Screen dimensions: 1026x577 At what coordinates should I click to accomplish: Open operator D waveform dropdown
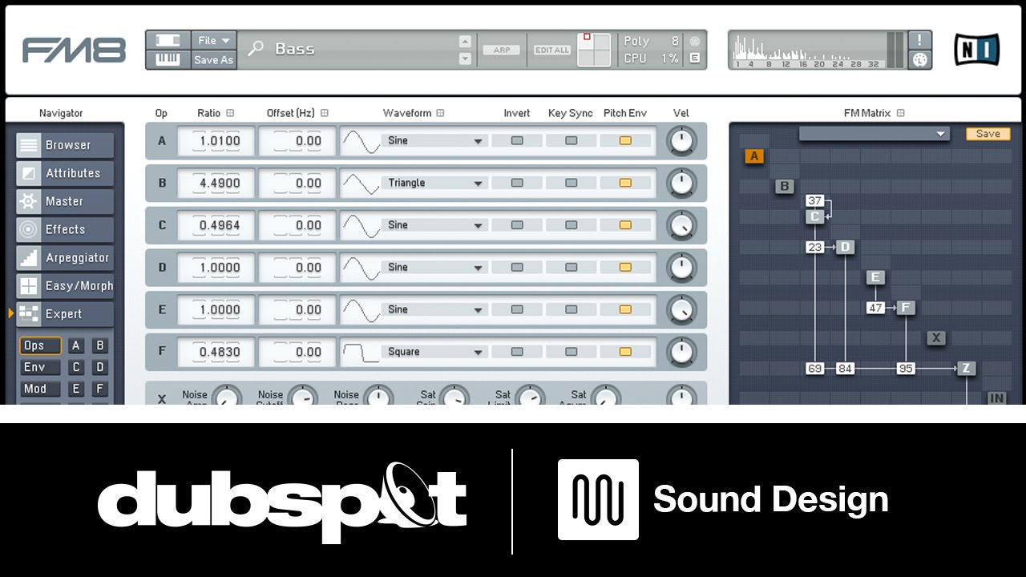434,268
